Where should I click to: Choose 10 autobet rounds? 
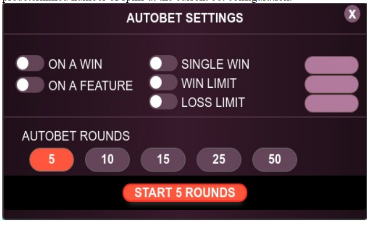[x=107, y=159]
